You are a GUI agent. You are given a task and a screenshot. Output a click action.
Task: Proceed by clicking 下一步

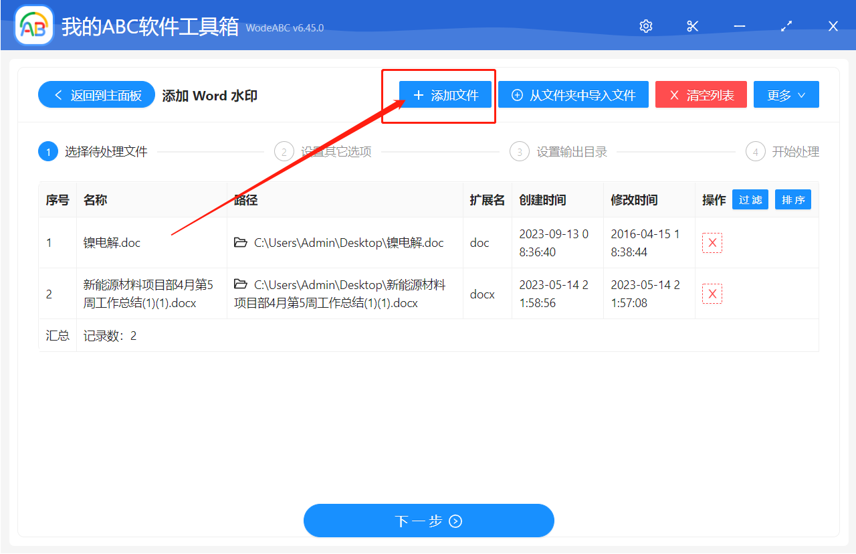(429, 521)
